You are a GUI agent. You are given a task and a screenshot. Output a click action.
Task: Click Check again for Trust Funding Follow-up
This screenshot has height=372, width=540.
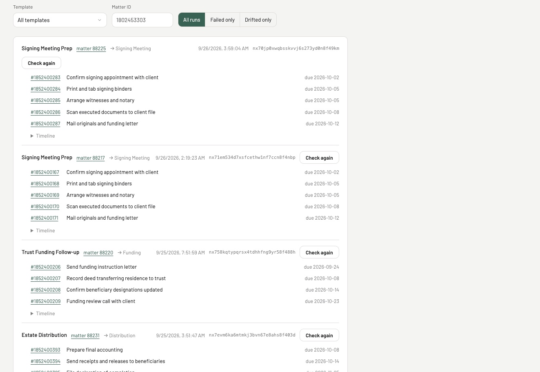pyautogui.click(x=319, y=252)
